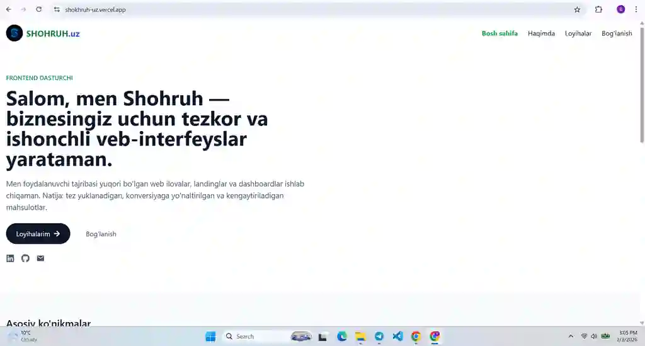Open Telegram from the taskbar
The width and height of the screenshot is (645, 346).
379,337
